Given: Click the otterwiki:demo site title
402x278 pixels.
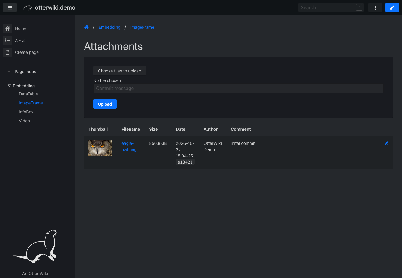Looking at the screenshot, I should 55,8.
